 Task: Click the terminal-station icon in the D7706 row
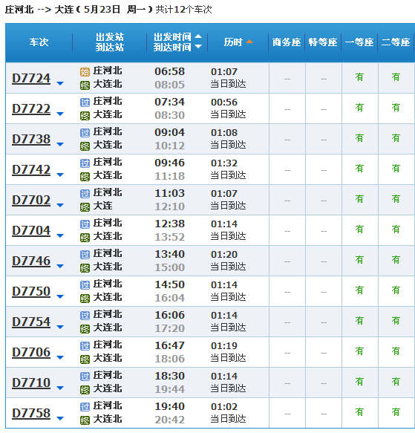pos(85,359)
